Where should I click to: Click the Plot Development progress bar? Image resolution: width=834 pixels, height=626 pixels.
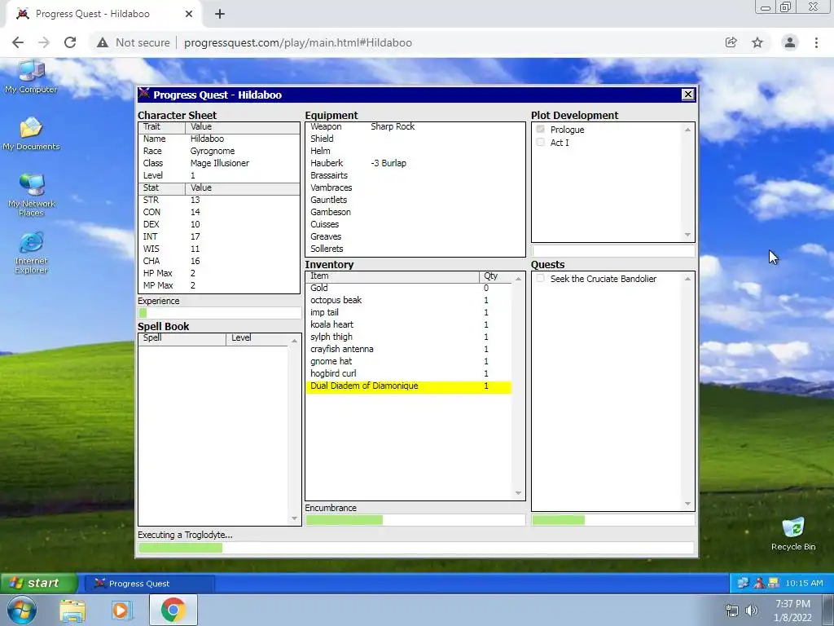coord(612,251)
